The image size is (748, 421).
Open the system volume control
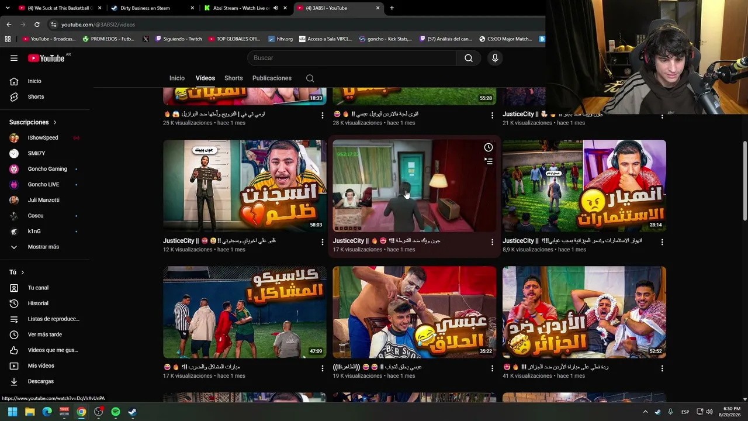pyautogui.click(x=709, y=412)
